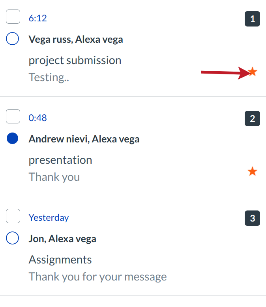Open the Andrew nievi, Alexa vega conversation
Viewport: 266px width, 307px height.
tap(84, 139)
